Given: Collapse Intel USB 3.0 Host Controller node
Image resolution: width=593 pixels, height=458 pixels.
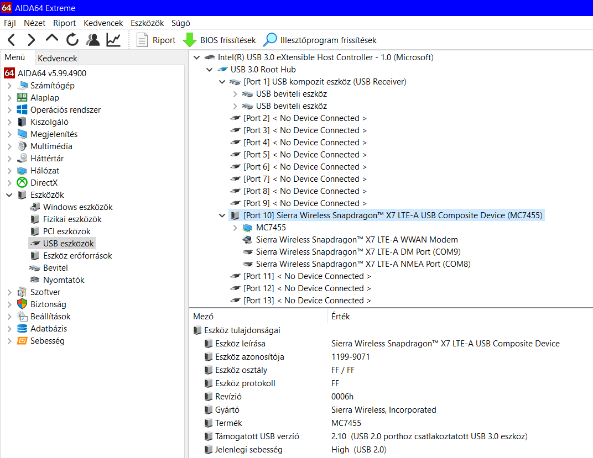Looking at the screenshot, I should (196, 57).
